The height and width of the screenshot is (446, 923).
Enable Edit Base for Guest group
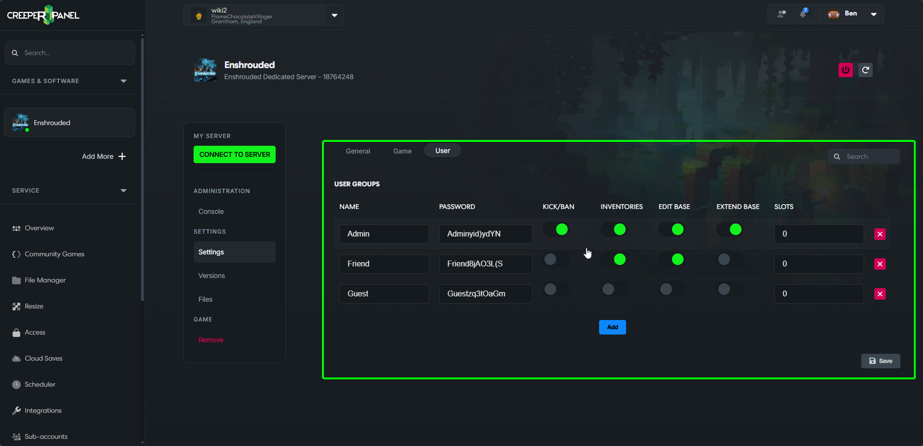pos(672,289)
